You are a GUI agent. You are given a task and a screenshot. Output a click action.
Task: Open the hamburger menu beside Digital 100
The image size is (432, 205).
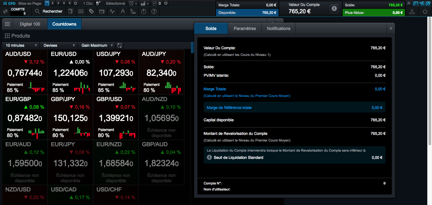[7, 24]
